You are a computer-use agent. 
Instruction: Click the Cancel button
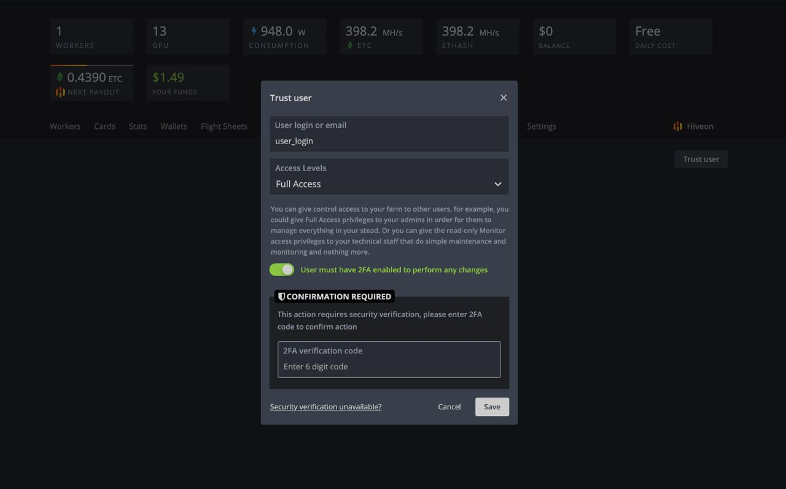click(449, 407)
